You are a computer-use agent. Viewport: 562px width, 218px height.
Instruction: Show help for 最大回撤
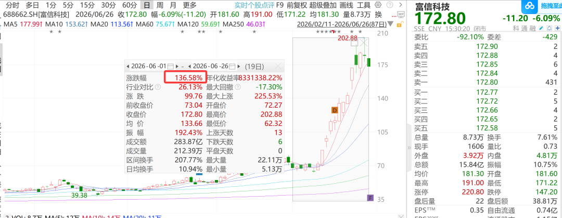click(x=238, y=87)
